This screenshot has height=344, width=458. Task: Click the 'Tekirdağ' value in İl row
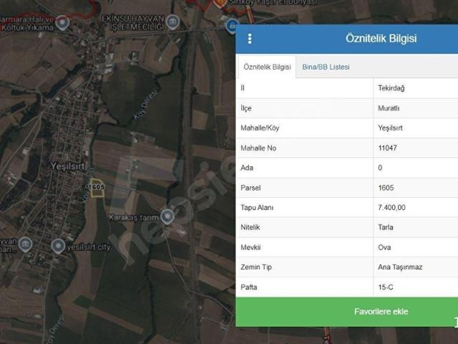(x=391, y=88)
